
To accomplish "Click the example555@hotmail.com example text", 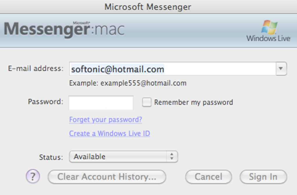I will (128, 83).
